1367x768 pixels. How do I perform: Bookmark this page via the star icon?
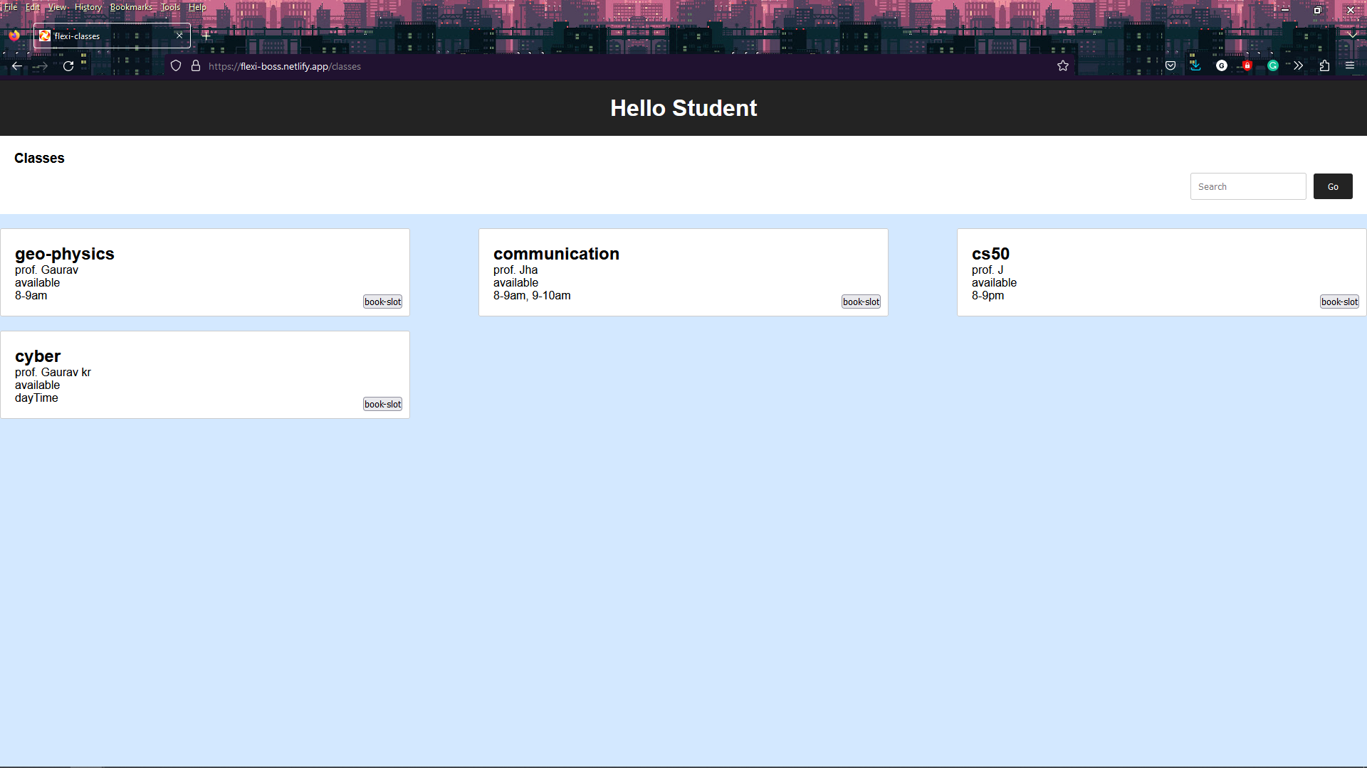(1063, 65)
